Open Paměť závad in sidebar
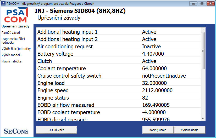 point(11,33)
